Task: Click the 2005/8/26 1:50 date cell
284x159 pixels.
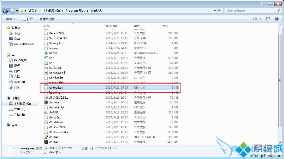Action: [x=116, y=97]
